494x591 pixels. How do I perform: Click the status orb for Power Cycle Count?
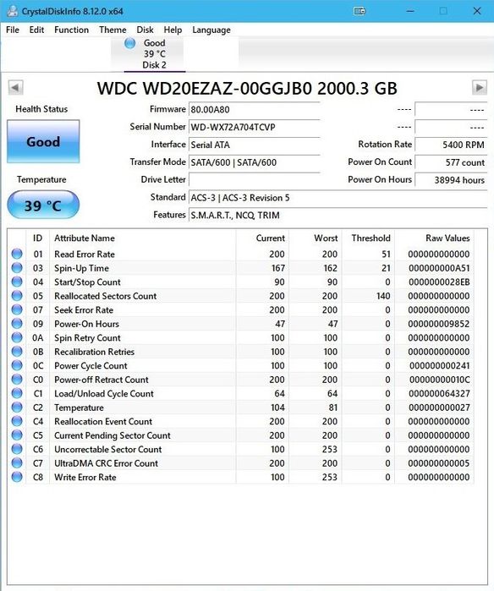(17, 365)
